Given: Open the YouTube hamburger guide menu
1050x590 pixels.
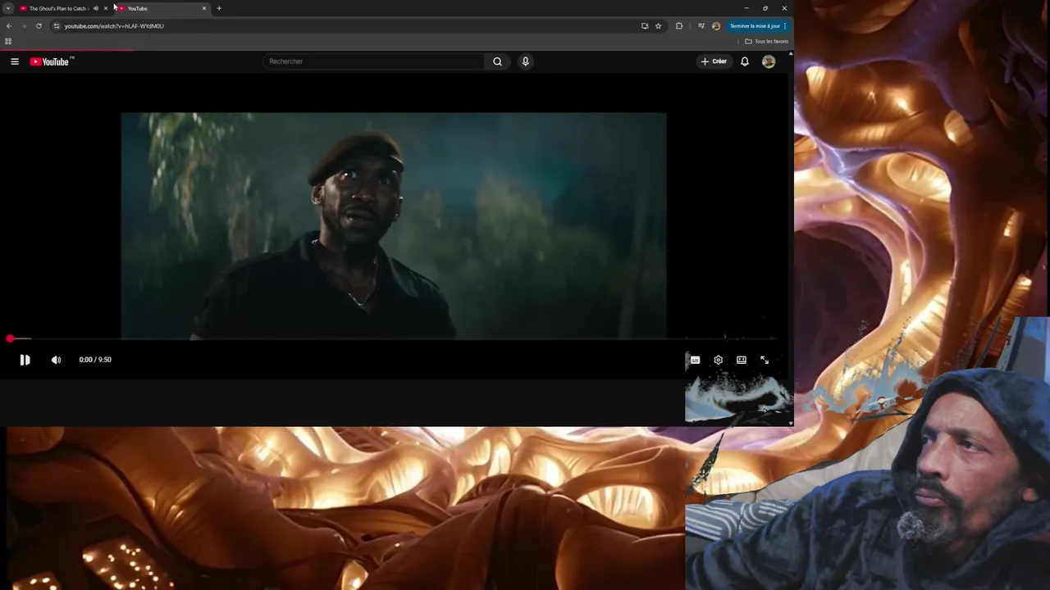Looking at the screenshot, I should 15,61.
